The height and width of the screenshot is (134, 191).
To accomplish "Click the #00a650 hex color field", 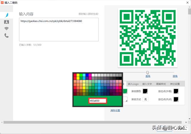I will point(98,101).
